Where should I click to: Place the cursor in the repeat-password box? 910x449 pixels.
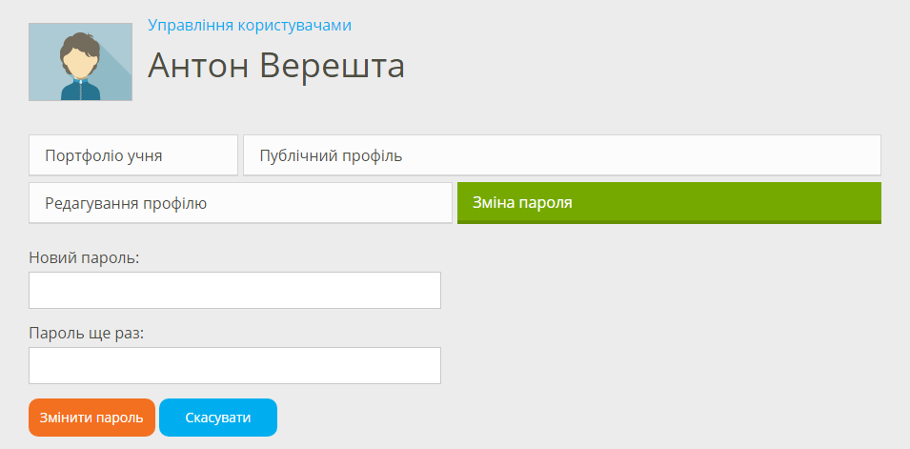click(x=234, y=365)
